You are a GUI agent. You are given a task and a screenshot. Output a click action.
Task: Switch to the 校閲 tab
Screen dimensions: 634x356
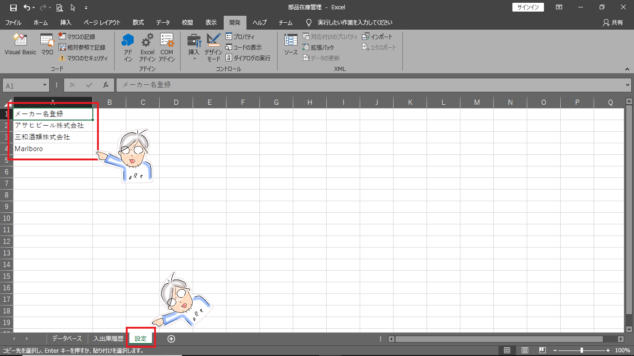187,22
